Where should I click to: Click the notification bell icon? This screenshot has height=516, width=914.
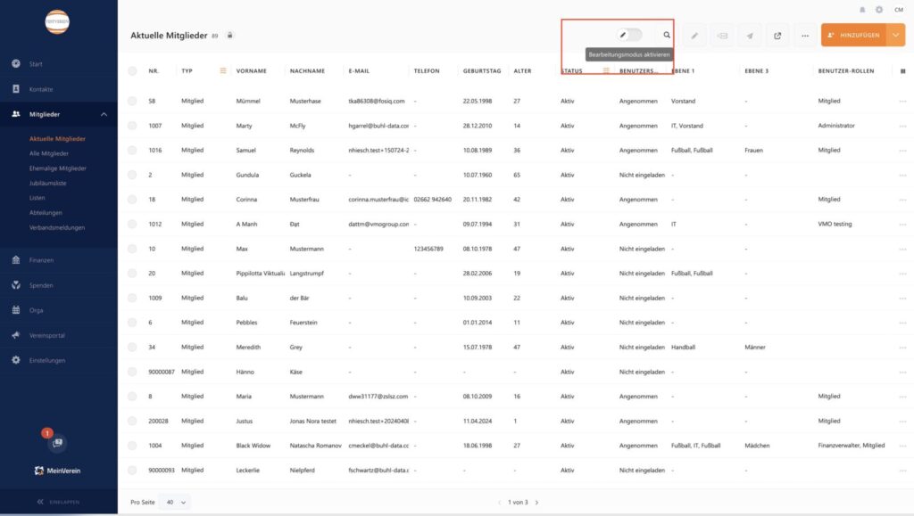(x=862, y=10)
